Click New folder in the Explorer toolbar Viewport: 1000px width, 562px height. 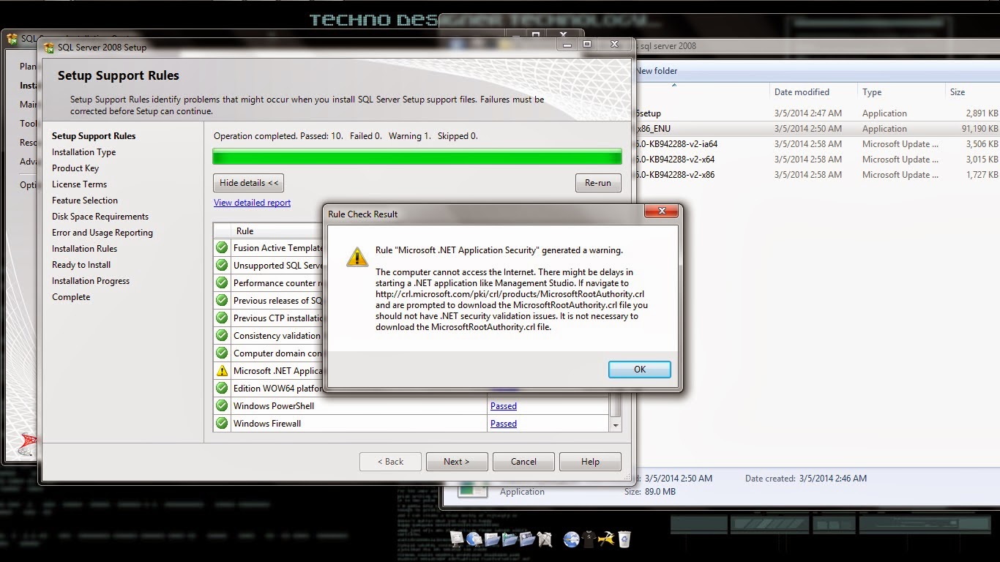tap(657, 71)
